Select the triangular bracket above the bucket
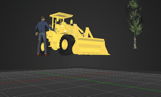 tap(88, 32)
